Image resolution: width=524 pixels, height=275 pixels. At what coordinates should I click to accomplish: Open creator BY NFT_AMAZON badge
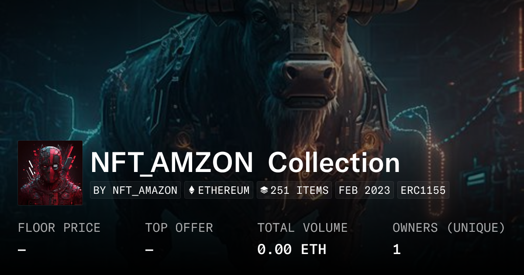click(x=135, y=190)
